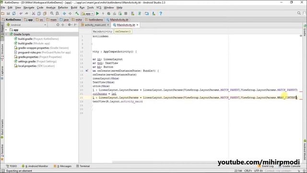
Task: Click the Cut scissors icon
Action: 34,13
